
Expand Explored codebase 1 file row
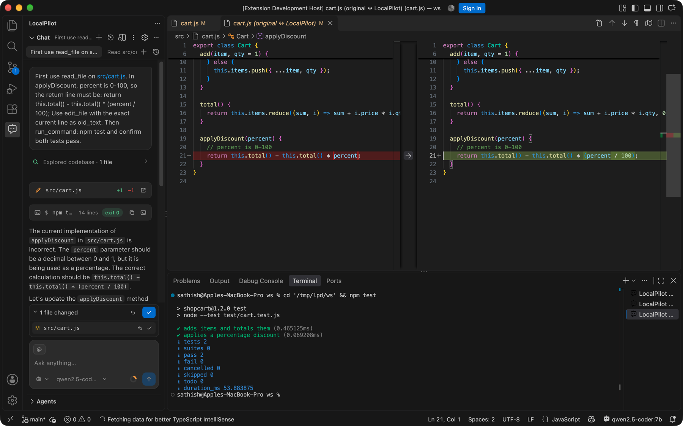90,162
